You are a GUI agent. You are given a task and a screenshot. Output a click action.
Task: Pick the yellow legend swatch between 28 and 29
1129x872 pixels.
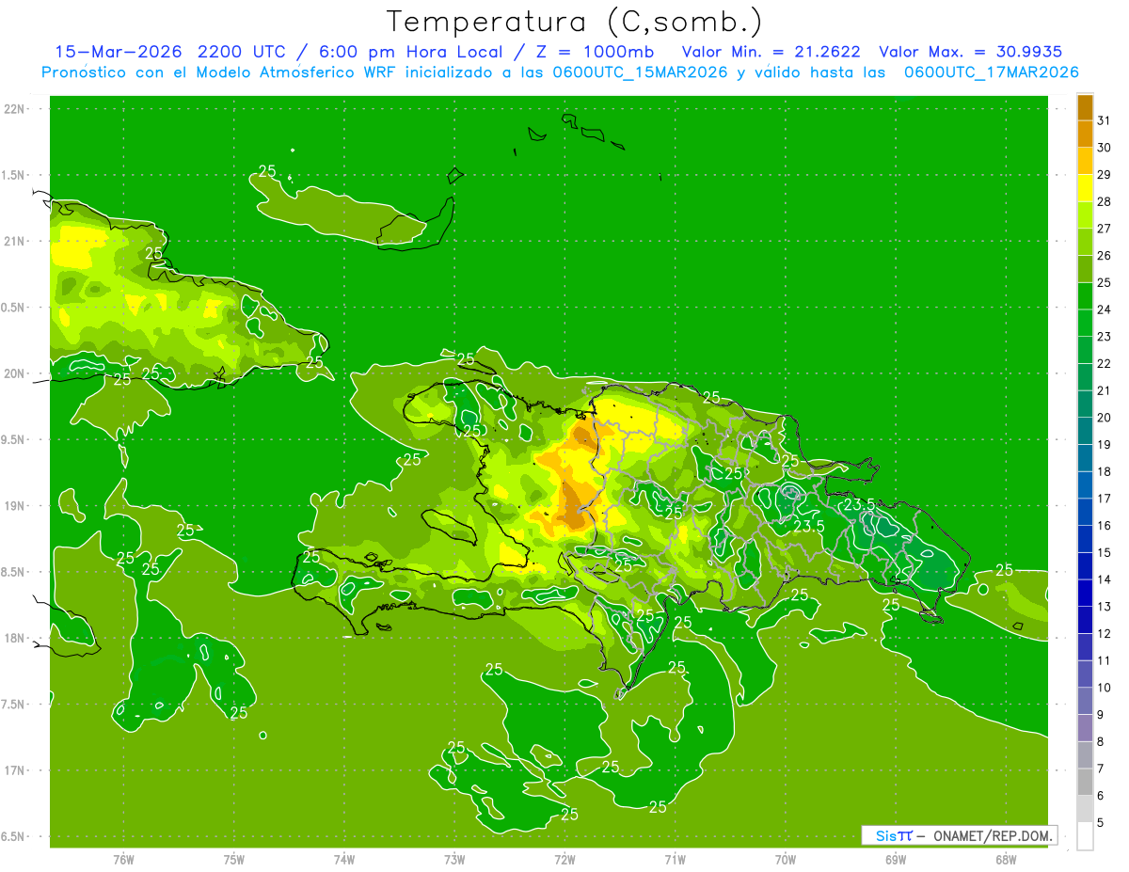(x=1085, y=188)
